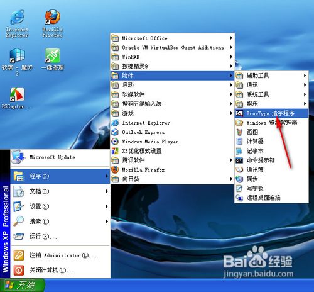Click 写字板 text label
Screen dimensions: 314x292
pos(255,188)
